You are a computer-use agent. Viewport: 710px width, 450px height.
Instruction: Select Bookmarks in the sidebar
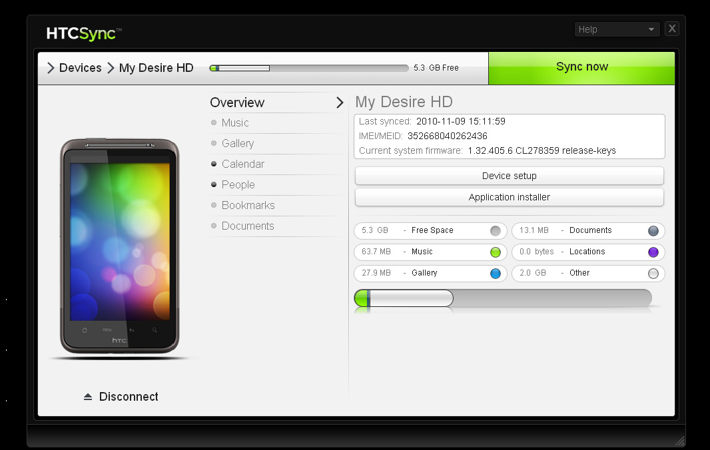[x=248, y=205]
